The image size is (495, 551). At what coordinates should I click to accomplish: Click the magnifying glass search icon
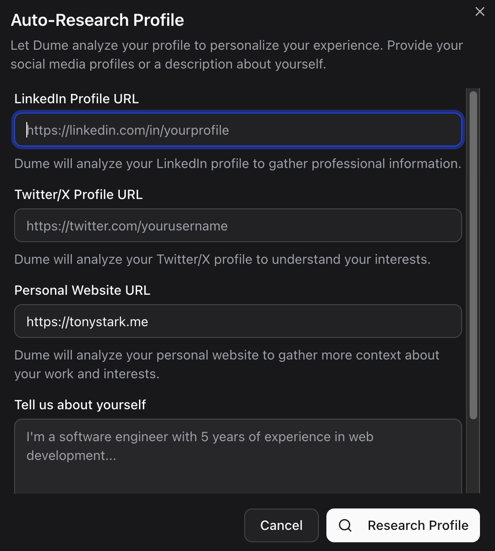pyautogui.click(x=345, y=525)
